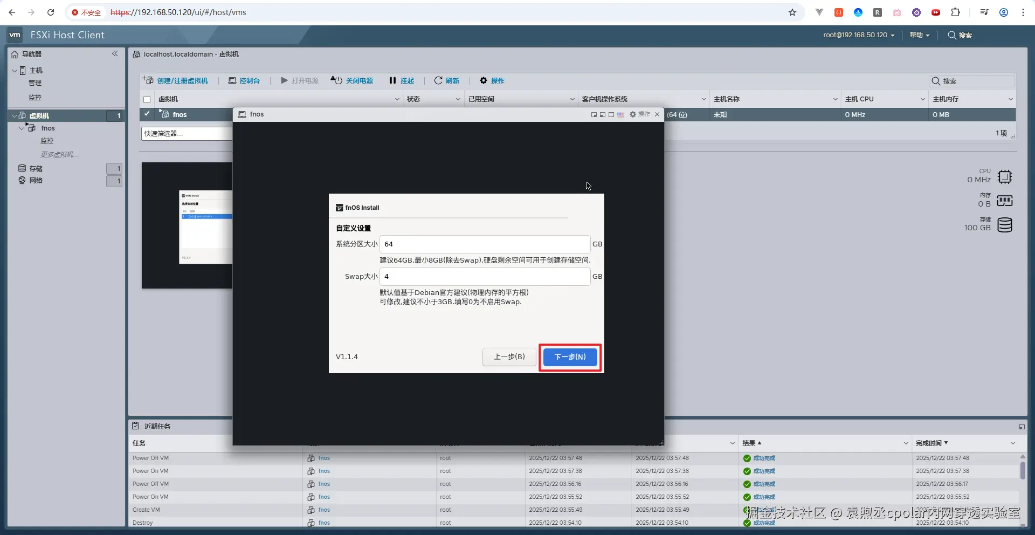1035x535 pixels.
Task: Open the 帮助 help dropdown
Action: 920,35
